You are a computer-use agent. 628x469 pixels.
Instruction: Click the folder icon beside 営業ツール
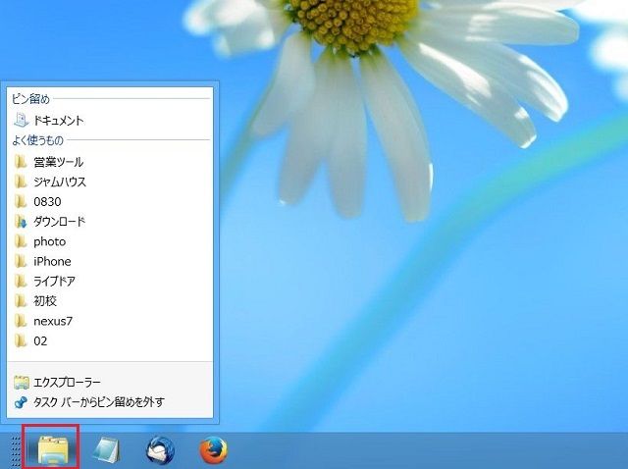coord(21,162)
